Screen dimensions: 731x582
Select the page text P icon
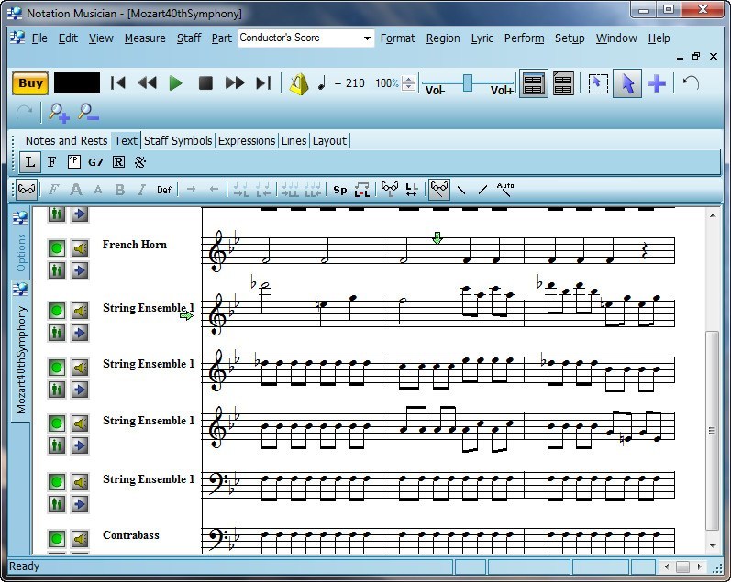tap(73, 162)
